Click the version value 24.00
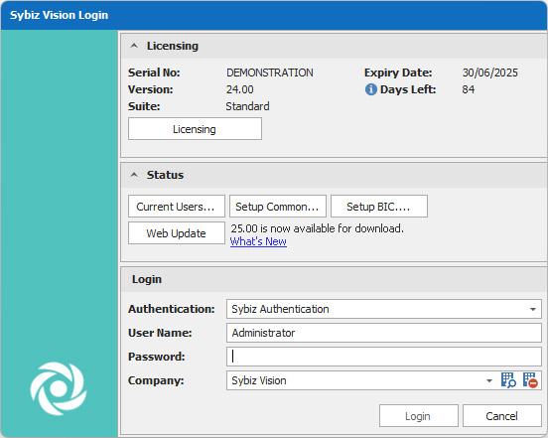 [240, 89]
